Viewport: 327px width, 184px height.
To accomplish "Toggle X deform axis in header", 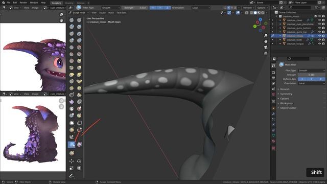I will [x=153, y=8].
